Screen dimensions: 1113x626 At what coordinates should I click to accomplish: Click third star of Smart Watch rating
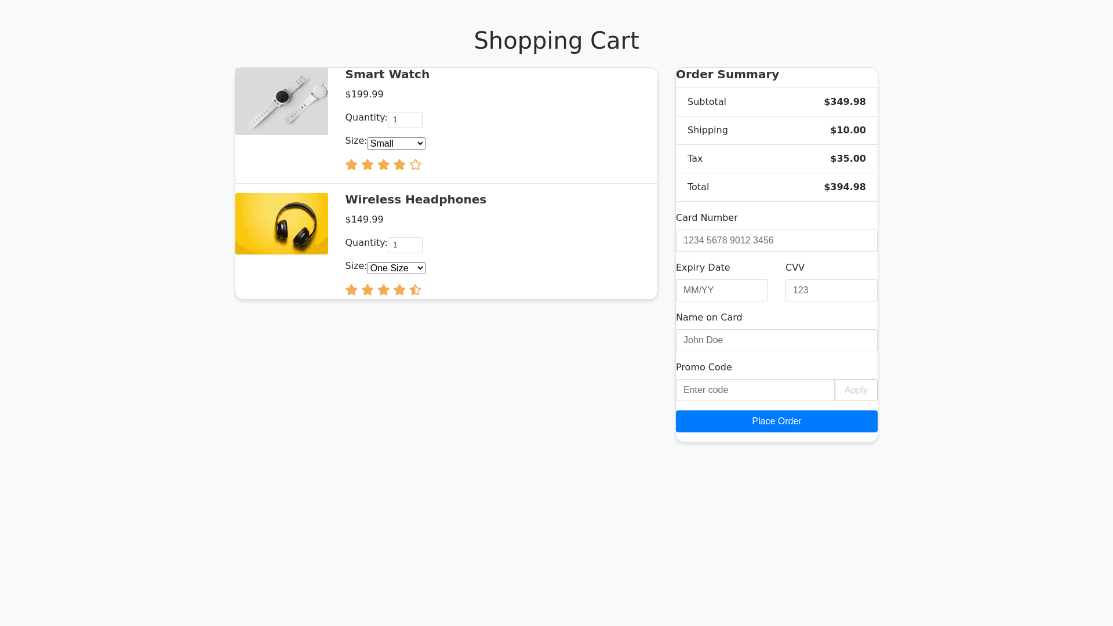[x=384, y=165]
